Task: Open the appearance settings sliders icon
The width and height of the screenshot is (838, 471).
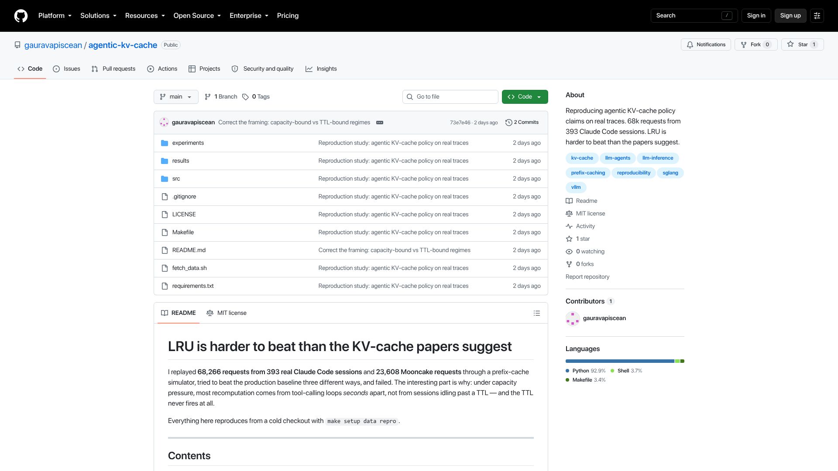Action: tap(817, 16)
